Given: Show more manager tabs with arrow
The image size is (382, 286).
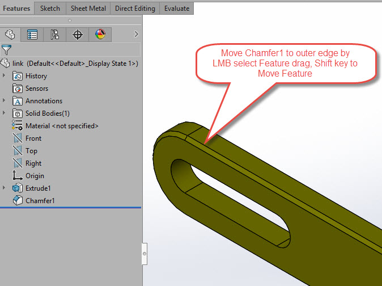Looking at the screenshot, I should (137, 34).
